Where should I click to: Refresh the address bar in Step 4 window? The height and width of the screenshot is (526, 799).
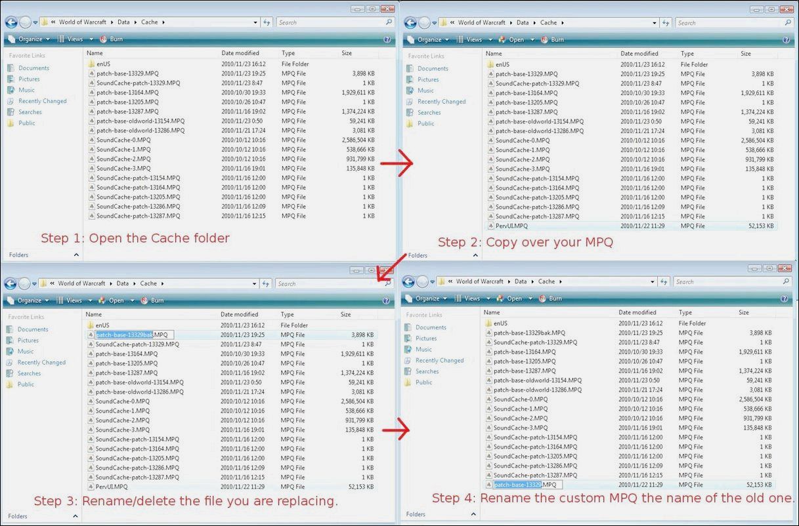(664, 282)
